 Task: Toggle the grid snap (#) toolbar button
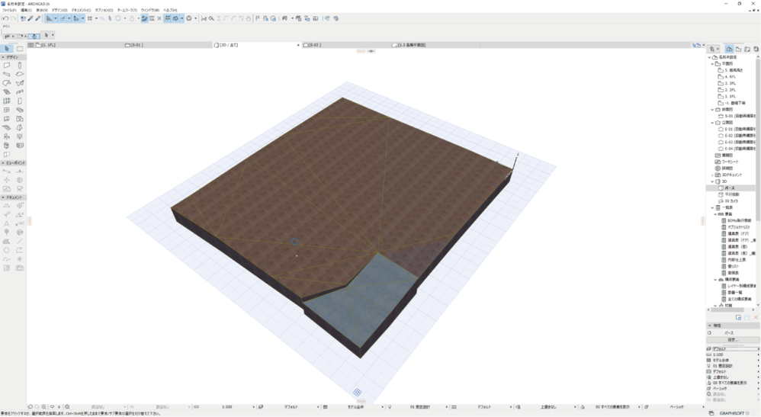coord(90,18)
